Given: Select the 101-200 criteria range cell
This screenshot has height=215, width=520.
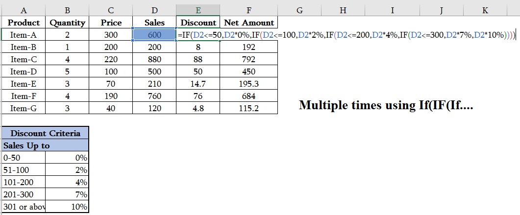Looking at the screenshot, I should [24, 182].
